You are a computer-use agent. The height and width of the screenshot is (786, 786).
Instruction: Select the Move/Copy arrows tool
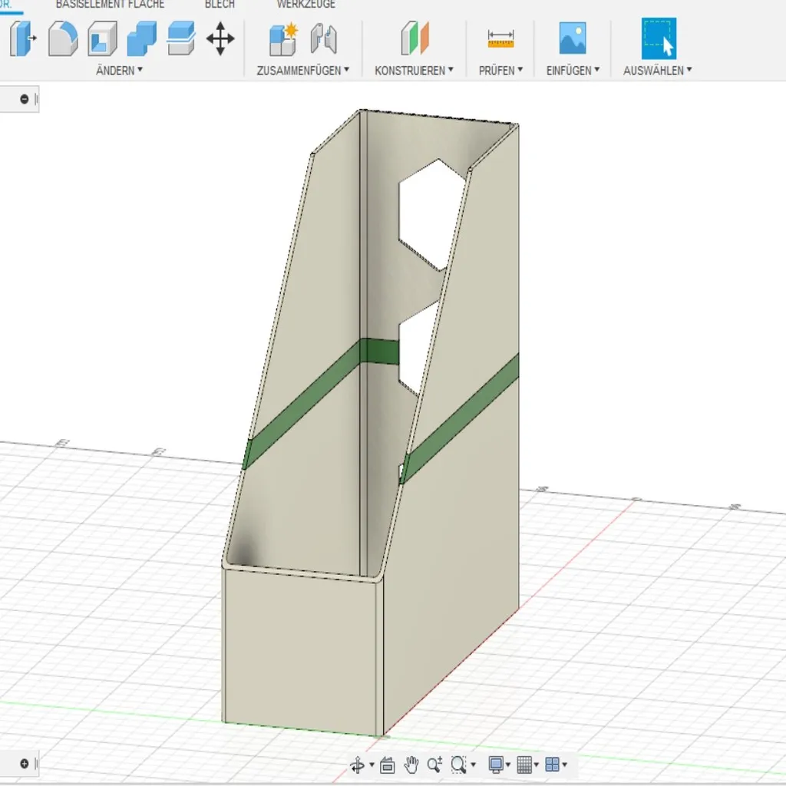coord(220,38)
